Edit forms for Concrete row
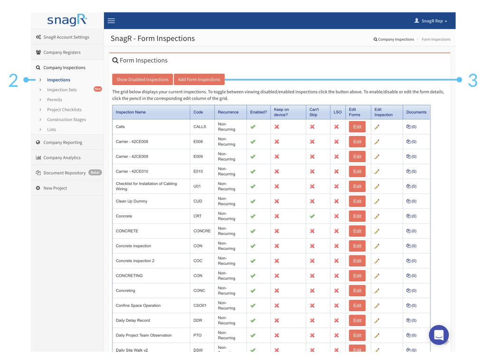 tap(357, 216)
